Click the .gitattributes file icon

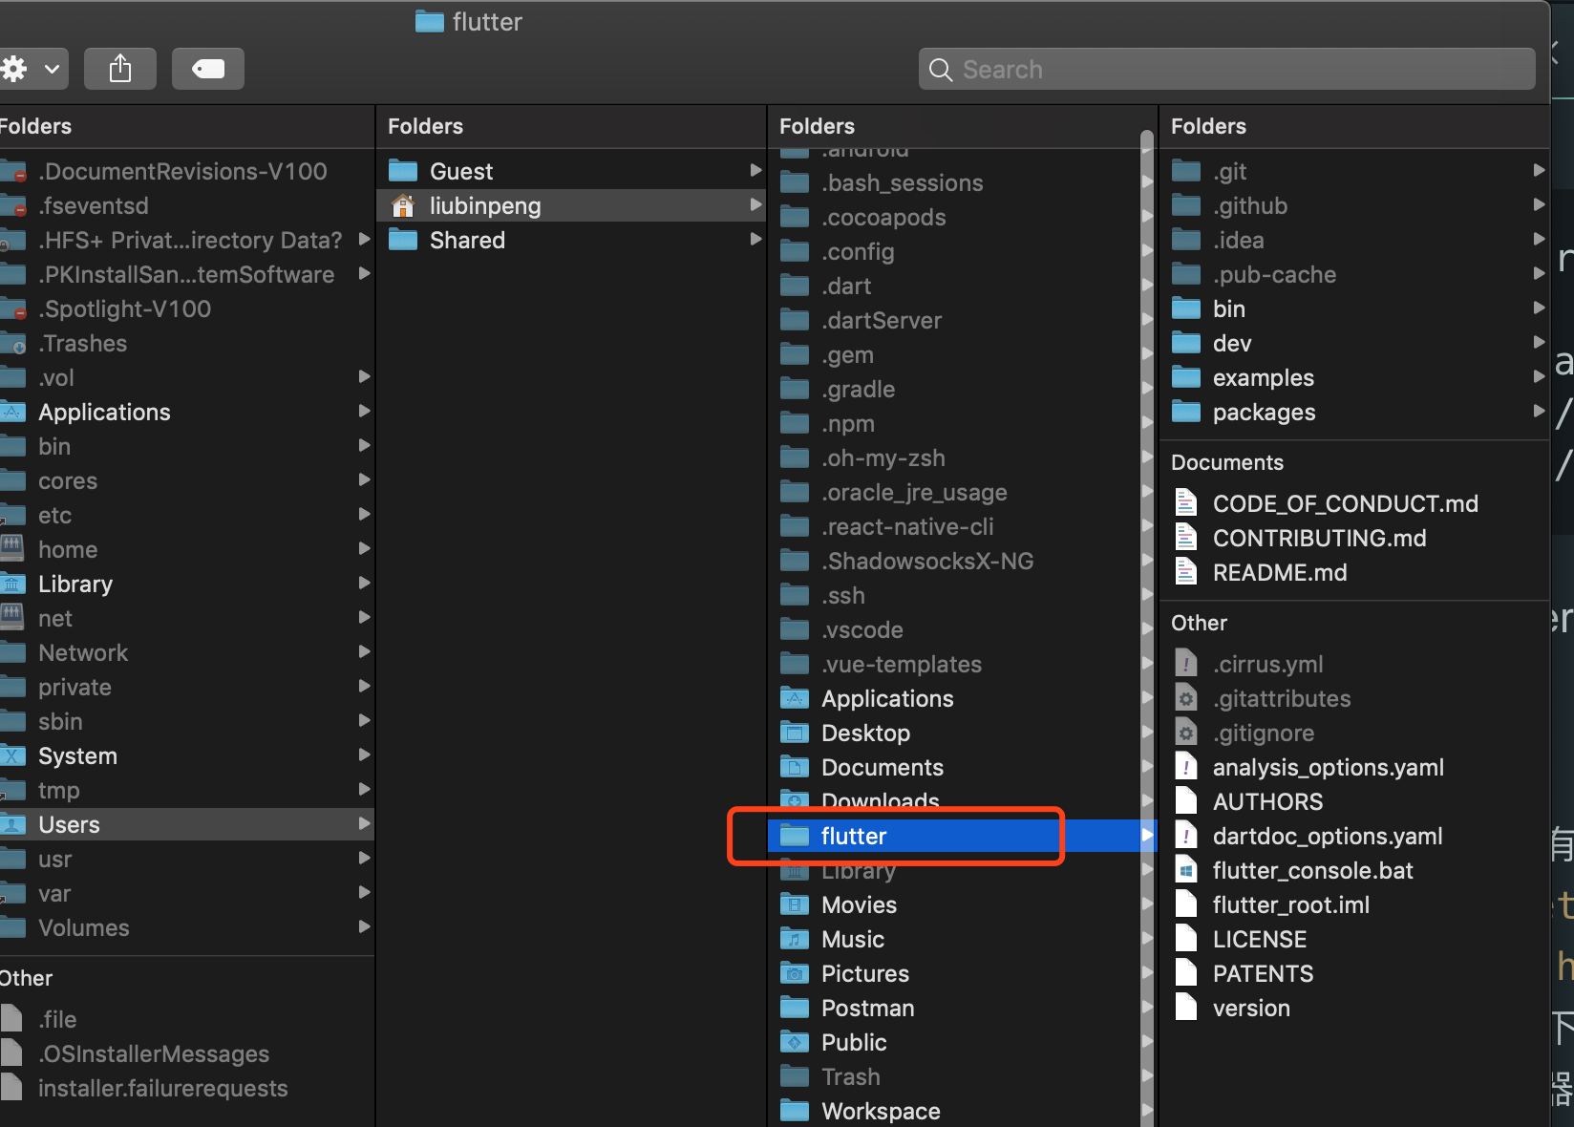[1186, 698]
